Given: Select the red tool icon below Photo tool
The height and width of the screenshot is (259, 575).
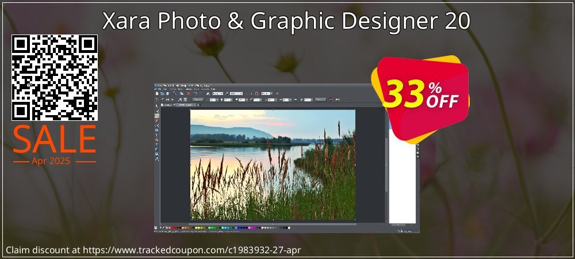Looking at the screenshot, I should 156,121.
